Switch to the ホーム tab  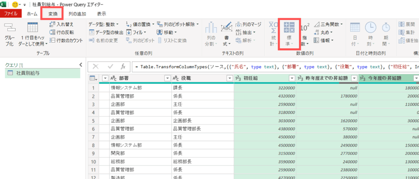pos(32,14)
